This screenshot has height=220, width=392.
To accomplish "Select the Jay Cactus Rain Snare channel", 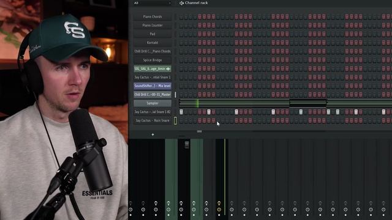I will coord(153,120).
